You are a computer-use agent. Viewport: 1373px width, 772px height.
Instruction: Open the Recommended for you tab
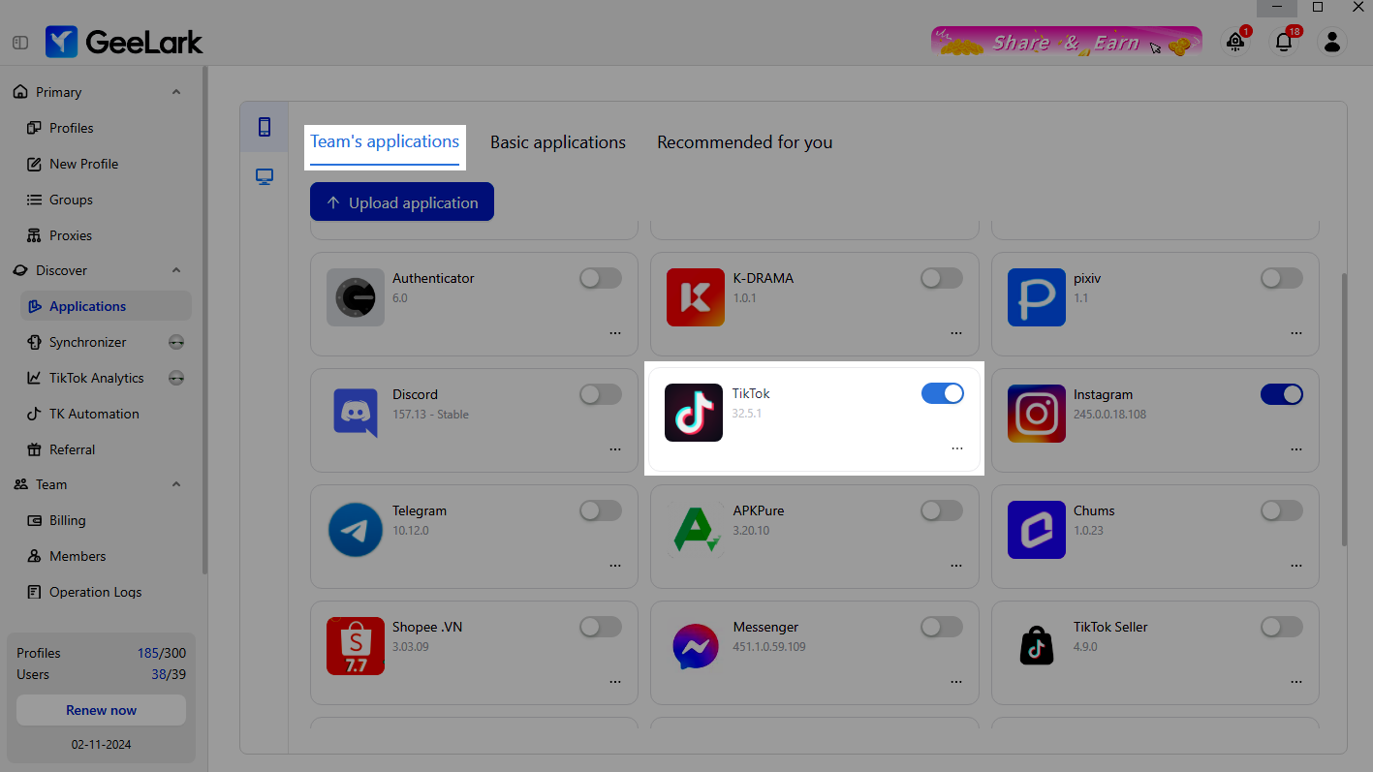pos(745,142)
